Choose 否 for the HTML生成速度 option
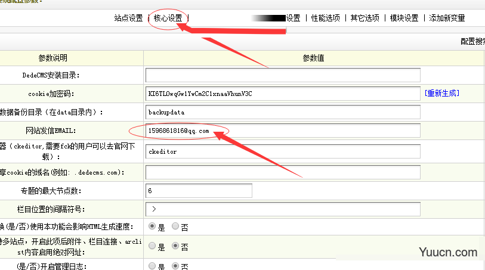This screenshot has height=270, width=485. 175,226
